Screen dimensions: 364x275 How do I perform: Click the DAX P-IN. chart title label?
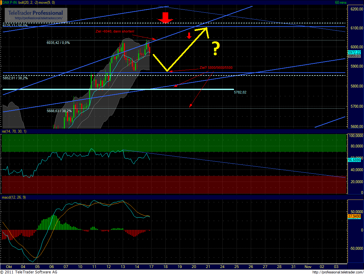[x=10, y=3]
